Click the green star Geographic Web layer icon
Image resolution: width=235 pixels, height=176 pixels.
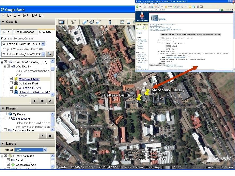[13, 165]
